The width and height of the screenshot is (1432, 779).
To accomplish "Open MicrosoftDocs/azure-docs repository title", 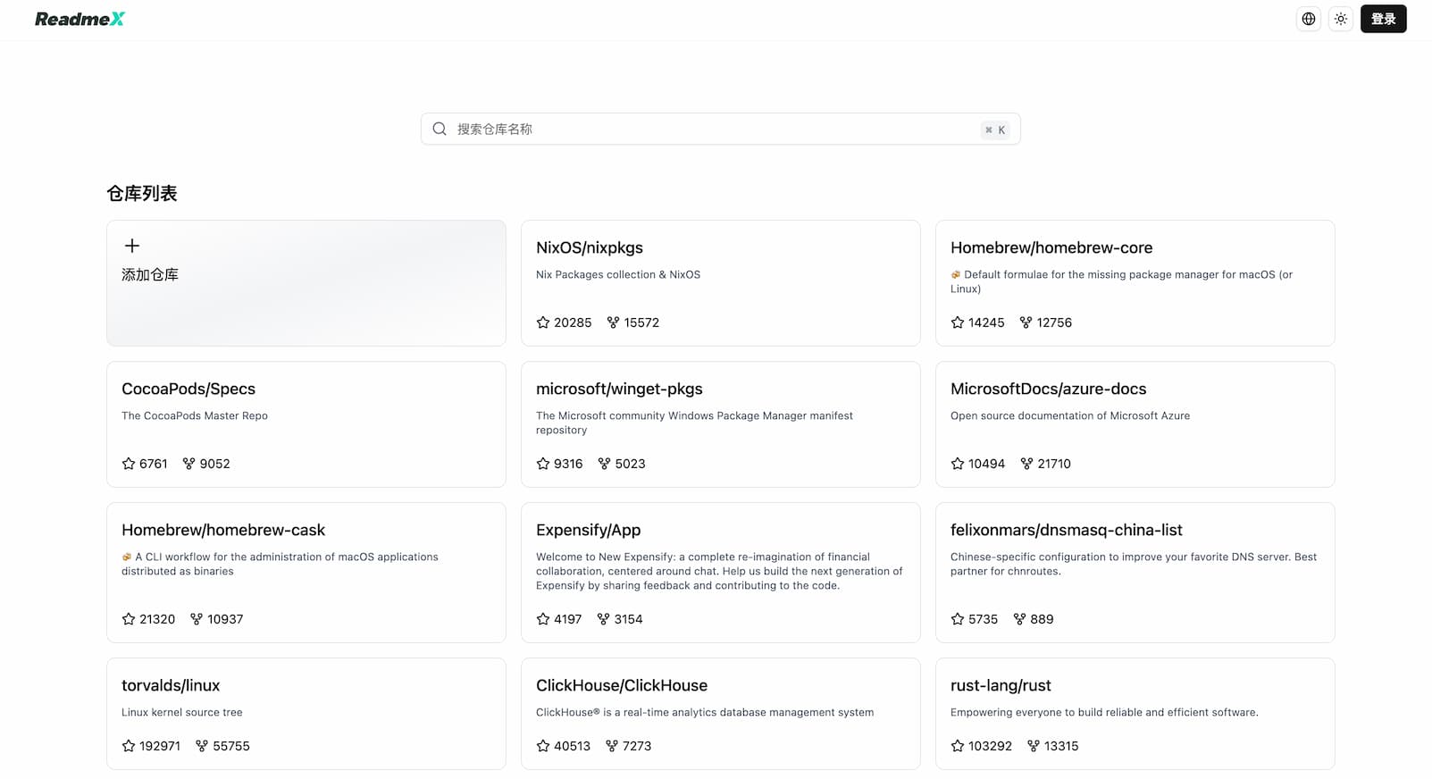I will click(x=1048, y=389).
